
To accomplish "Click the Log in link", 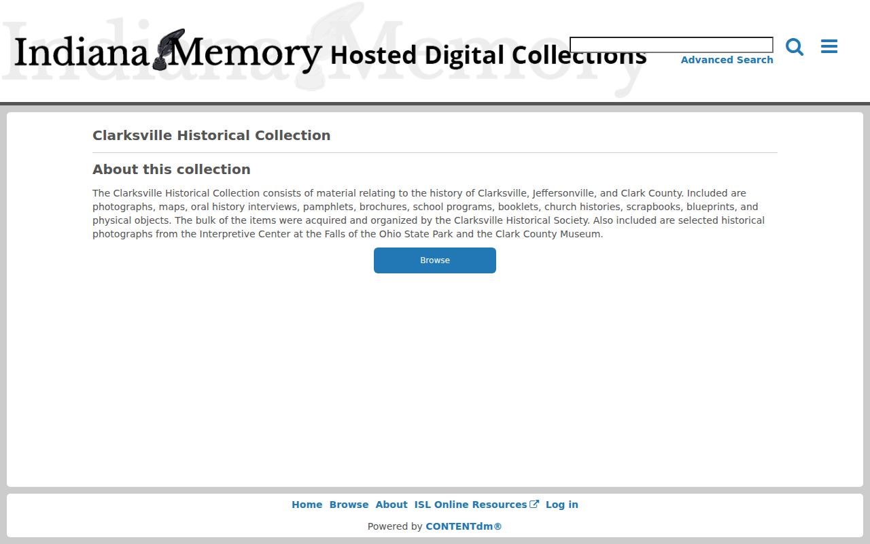I will [562, 505].
